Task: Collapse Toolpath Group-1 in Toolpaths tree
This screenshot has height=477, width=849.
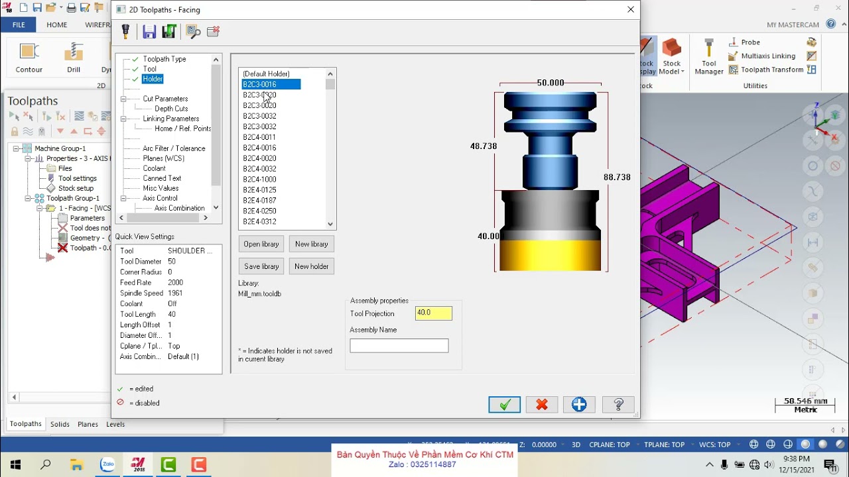Action: tap(29, 198)
